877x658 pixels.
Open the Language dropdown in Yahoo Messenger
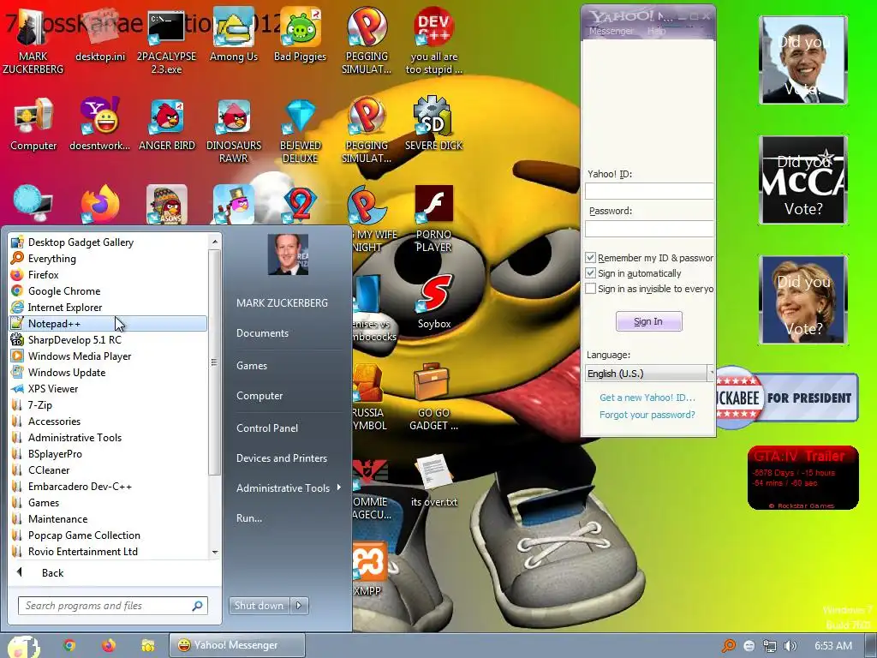[x=649, y=374]
